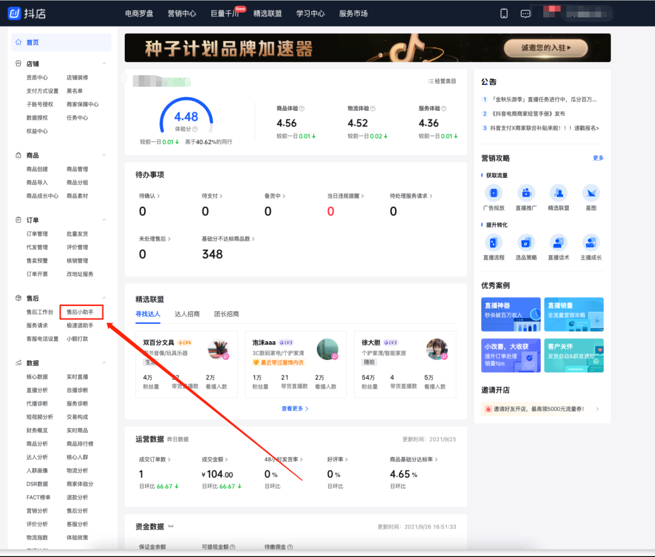Open the 主播成长 icon
The height and width of the screenshot is (557, 655).
[x=591, y=243]
